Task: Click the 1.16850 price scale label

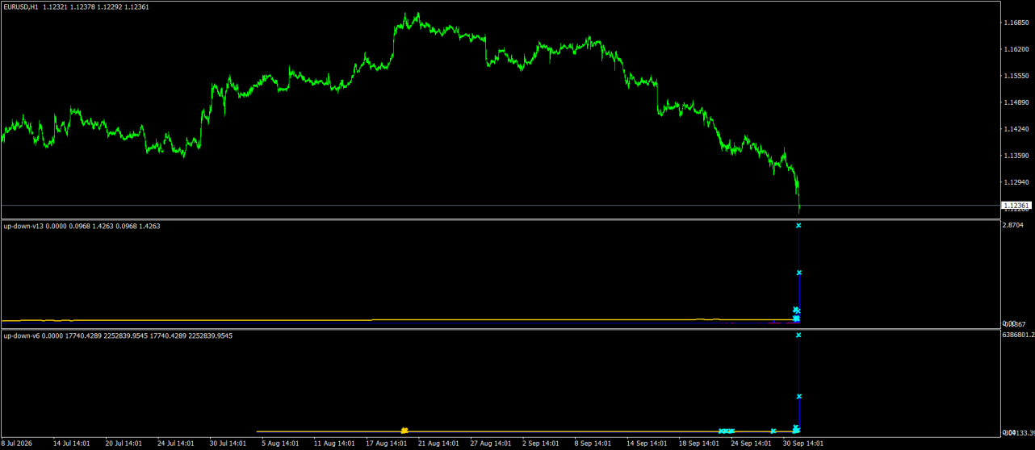Action: (1016, 23)
